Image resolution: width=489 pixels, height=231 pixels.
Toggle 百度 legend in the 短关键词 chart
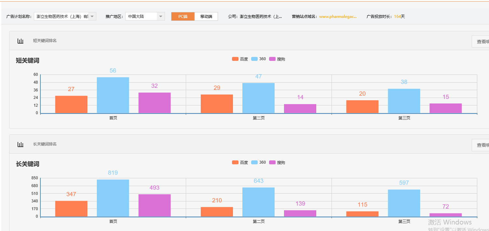[240, 59]
